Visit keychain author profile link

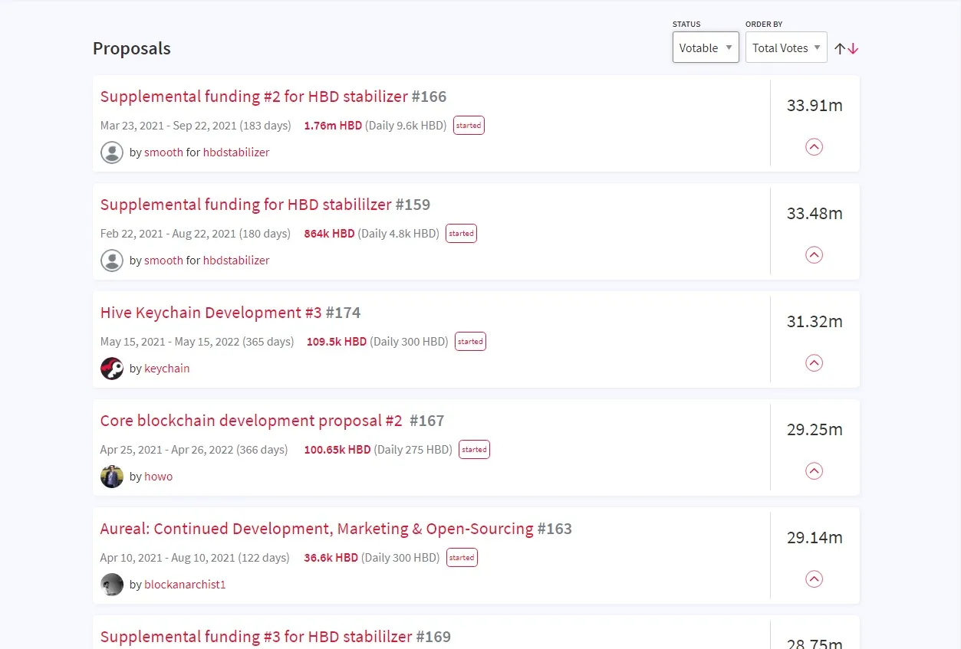(166, 369)
